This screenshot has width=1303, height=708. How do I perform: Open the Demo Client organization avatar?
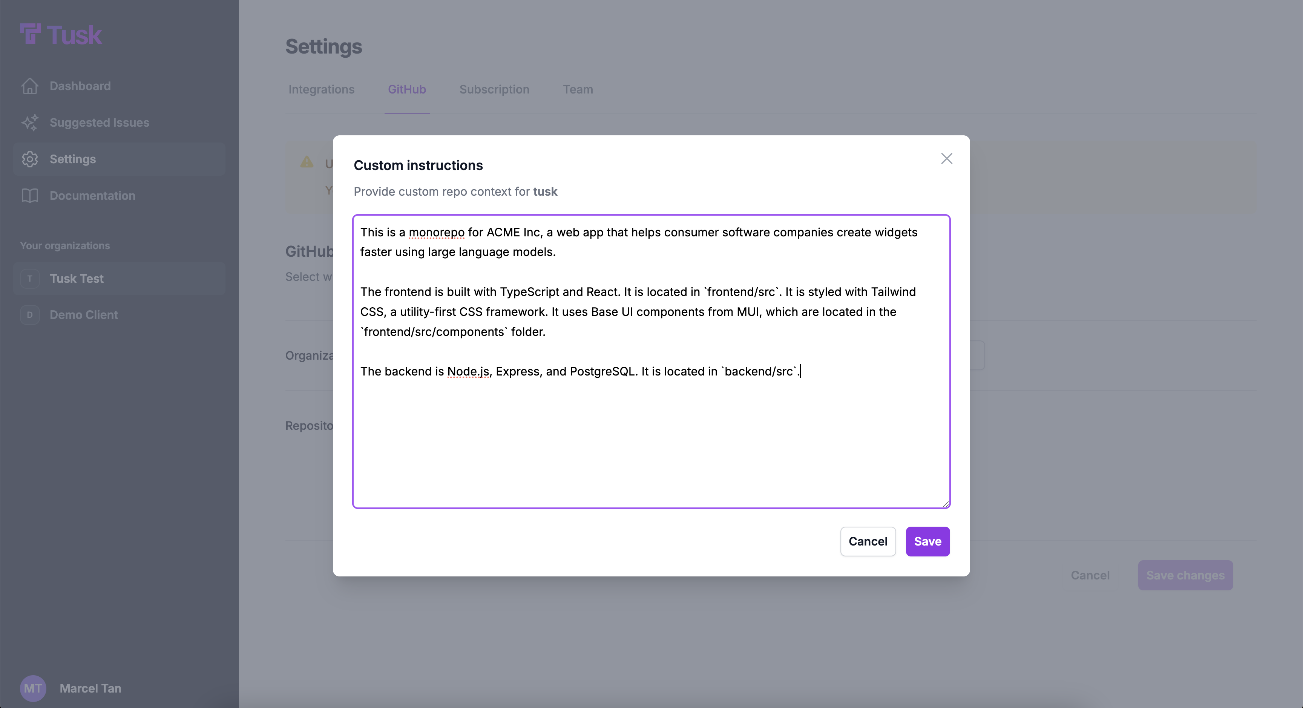[x=30, y=314]
